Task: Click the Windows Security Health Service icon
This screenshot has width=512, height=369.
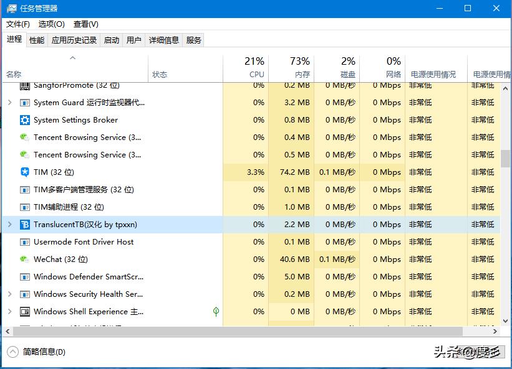Action: [25, 294]
